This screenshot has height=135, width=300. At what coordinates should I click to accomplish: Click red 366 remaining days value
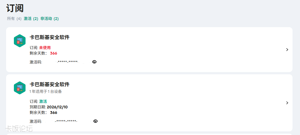point(54,53)
